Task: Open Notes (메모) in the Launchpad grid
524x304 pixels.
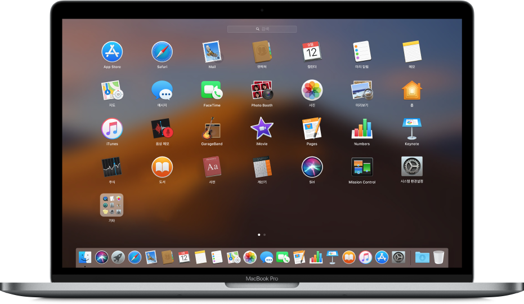Action: tap(412, 51)
